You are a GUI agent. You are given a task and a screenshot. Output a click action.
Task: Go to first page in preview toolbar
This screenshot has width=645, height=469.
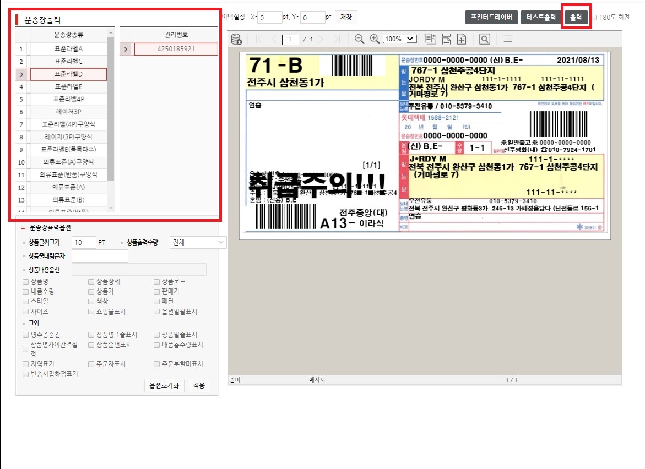pos(259,39)
